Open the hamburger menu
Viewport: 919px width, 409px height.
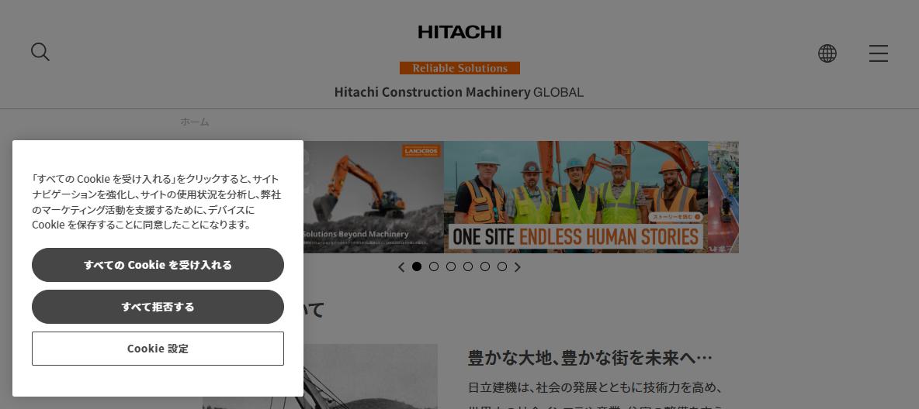tap(878, 53)
